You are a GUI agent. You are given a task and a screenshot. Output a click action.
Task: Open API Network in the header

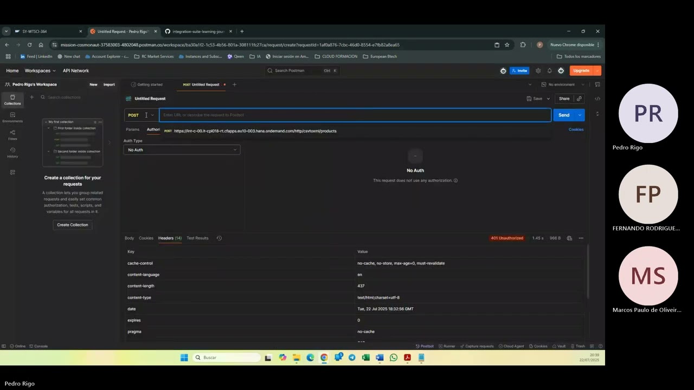click(x=76, y=70)
